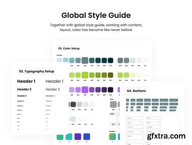Pick the Primary 80% tint swatch
The width and height of the screenshot is (192, 145).
126,60
